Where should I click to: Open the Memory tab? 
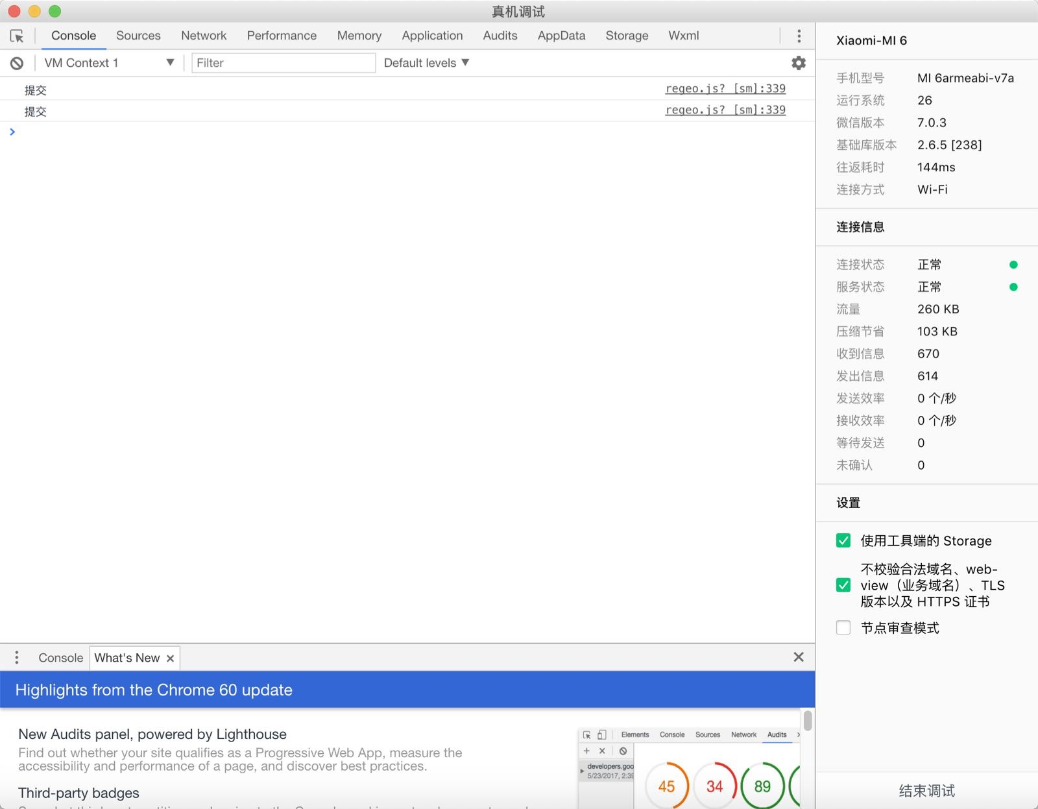click(x=359, y=36)
